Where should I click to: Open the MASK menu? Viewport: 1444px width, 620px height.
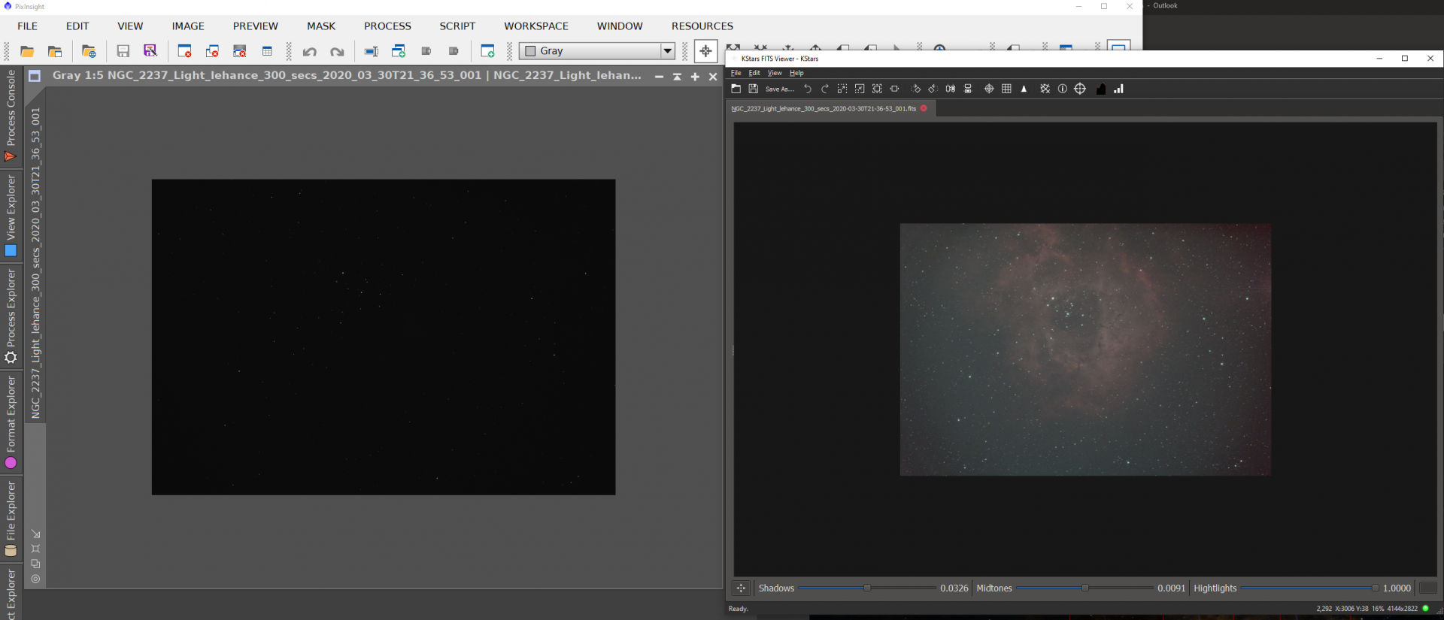tap(321, 26)
